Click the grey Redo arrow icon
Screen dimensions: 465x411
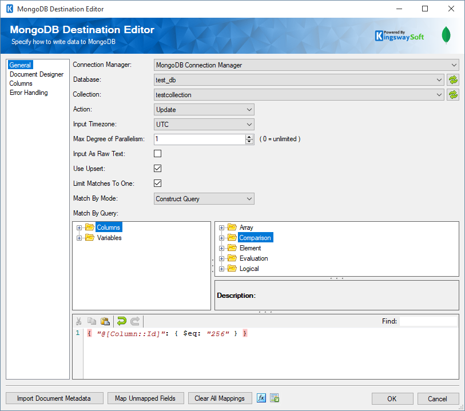click(135, 321)
